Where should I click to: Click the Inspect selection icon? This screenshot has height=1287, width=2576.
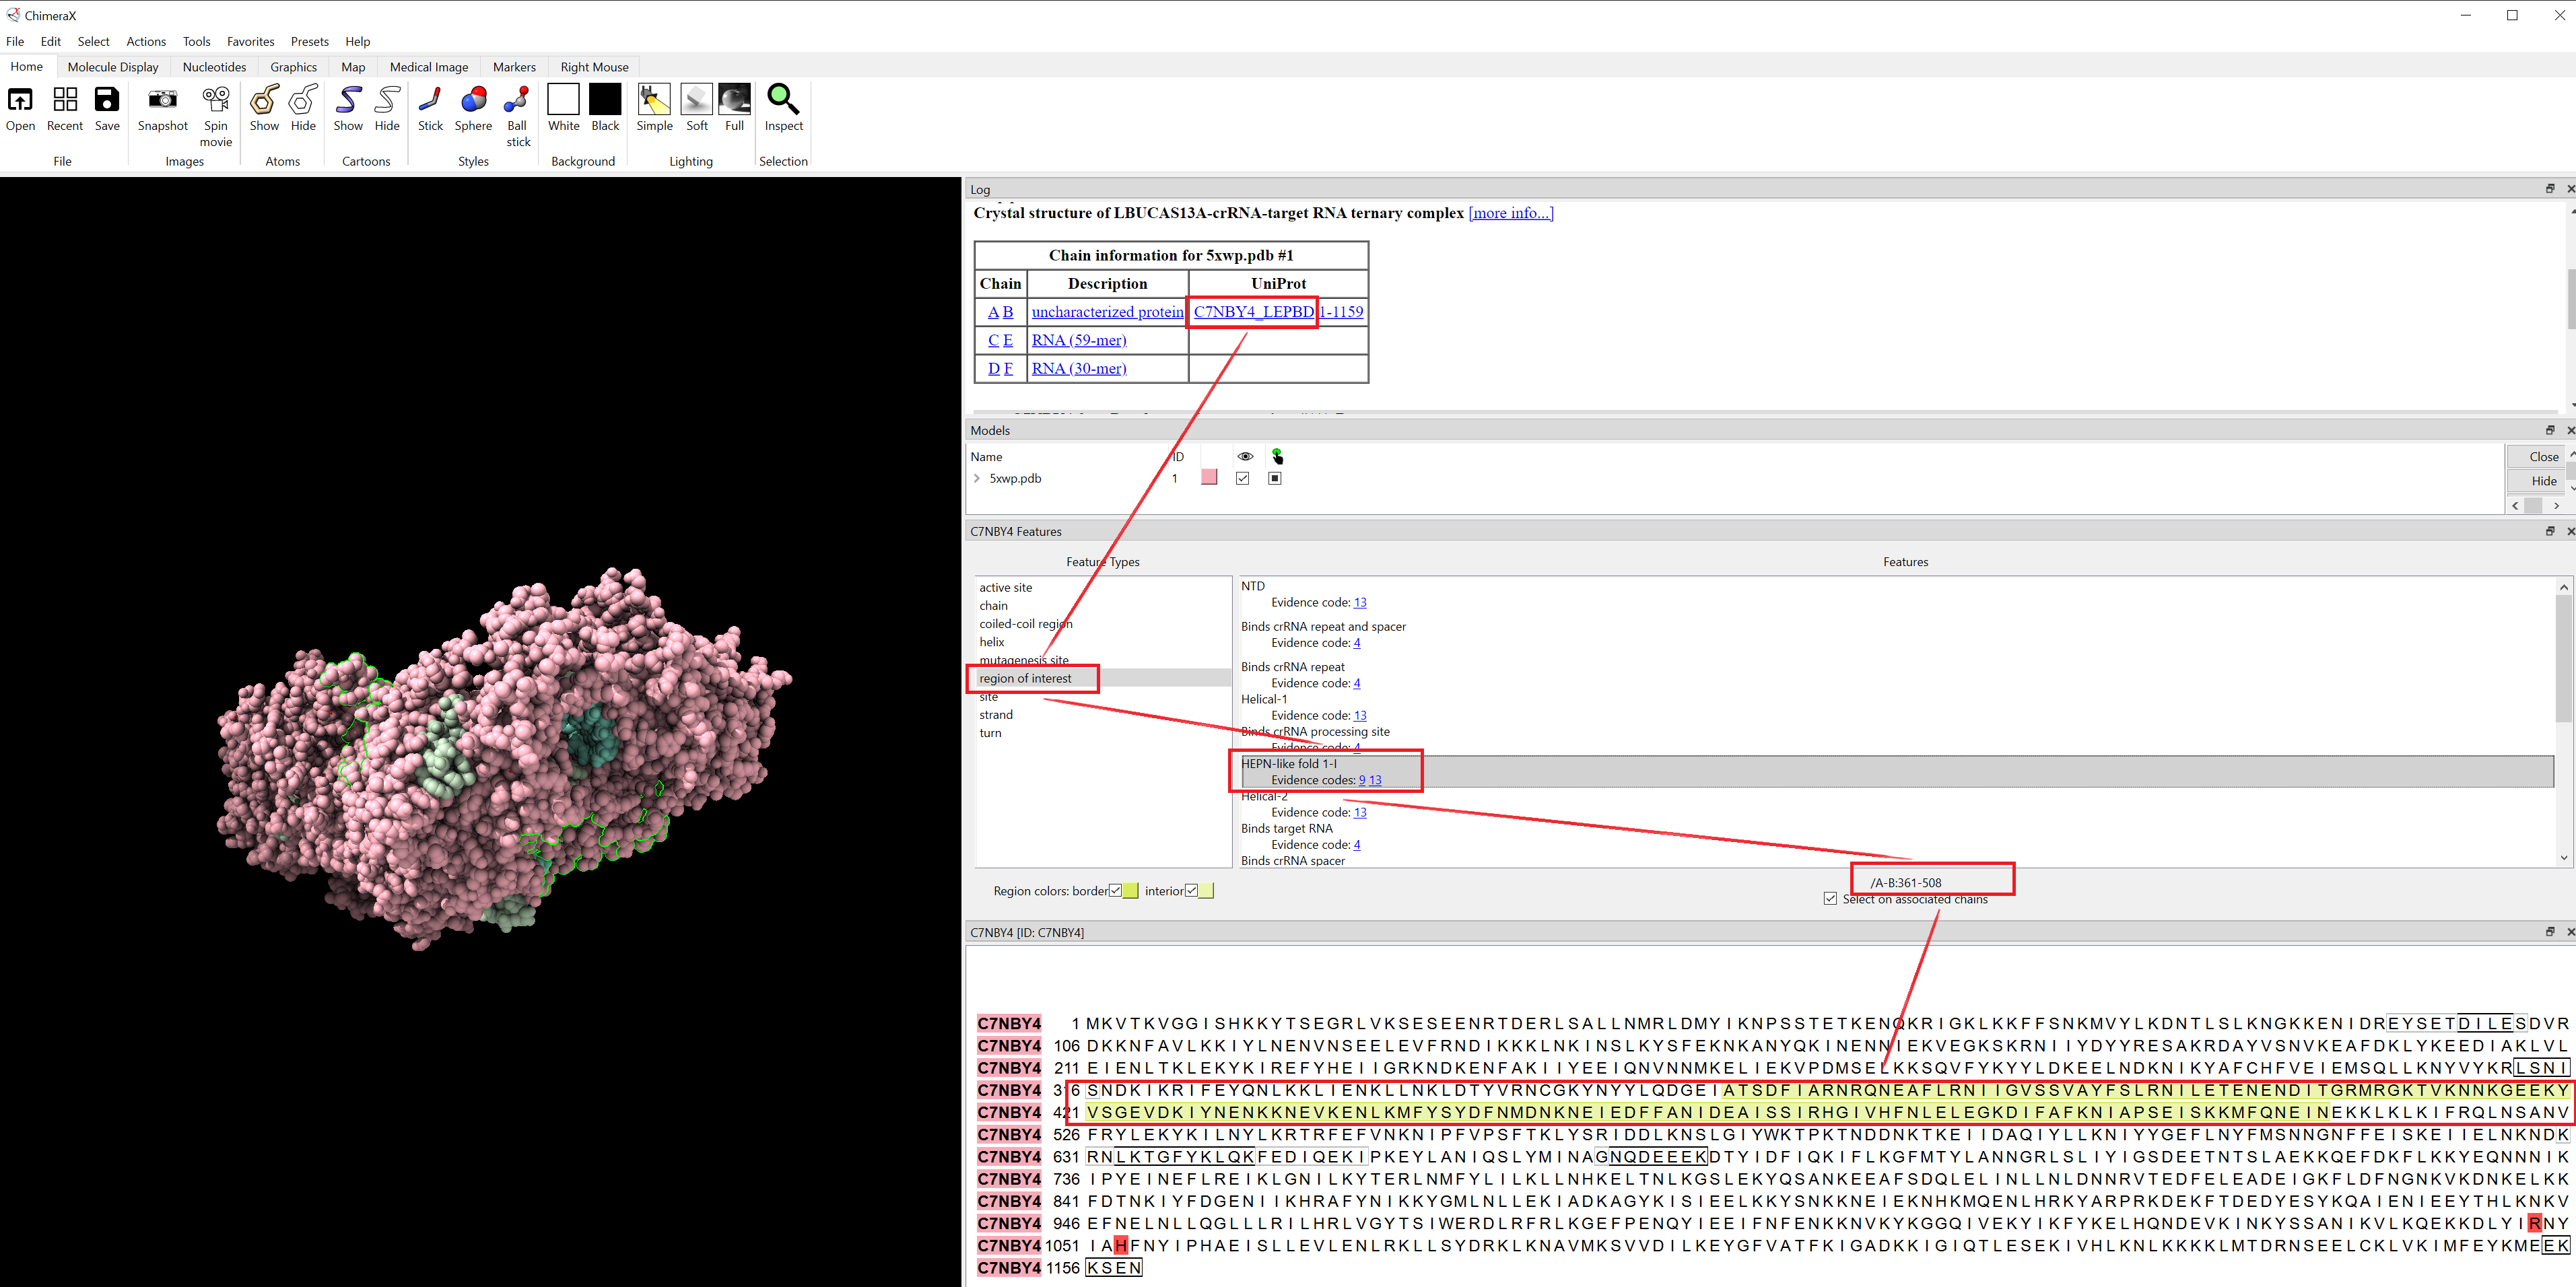(x=783, y=99)
